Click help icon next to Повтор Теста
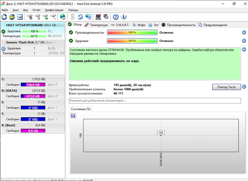 pyautogui.click(x=244, y=87)
